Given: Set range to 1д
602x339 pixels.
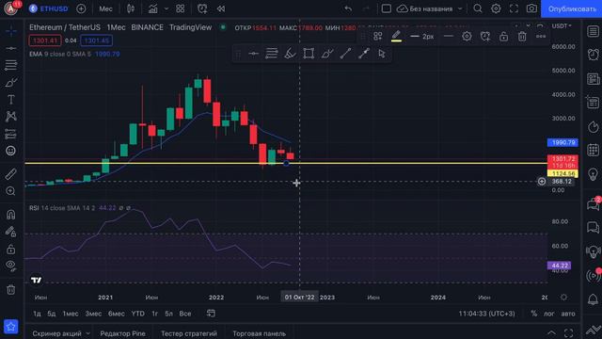Looking at the screenshot, I should tap(37, 314).
